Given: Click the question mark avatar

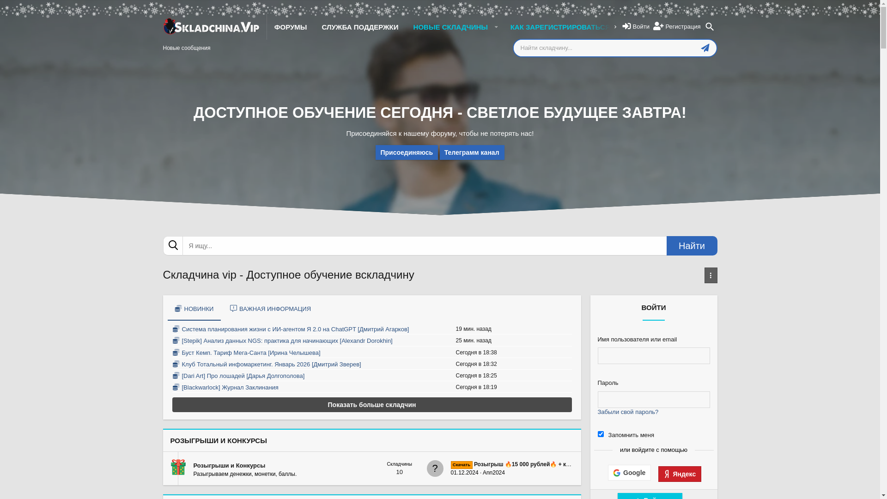Looking at the screenshot, I should 435,469.
